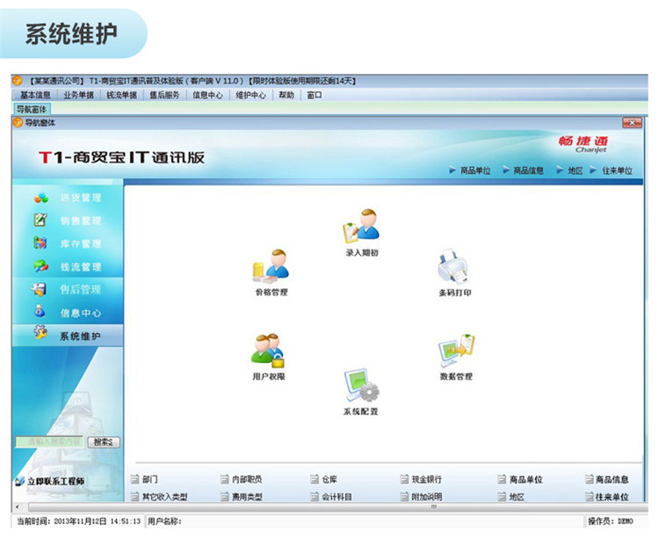Open the 系统配置 monitor gear icon
The width and height of the screenshot is (659, 538).
point(361,385)
